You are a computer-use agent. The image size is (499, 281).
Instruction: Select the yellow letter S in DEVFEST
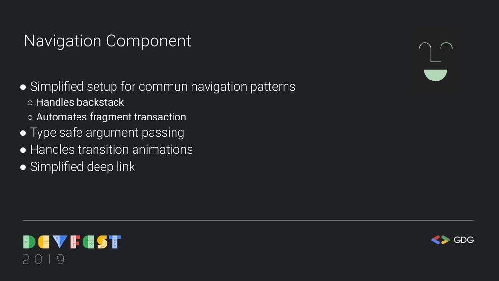[x=102, y=242]
